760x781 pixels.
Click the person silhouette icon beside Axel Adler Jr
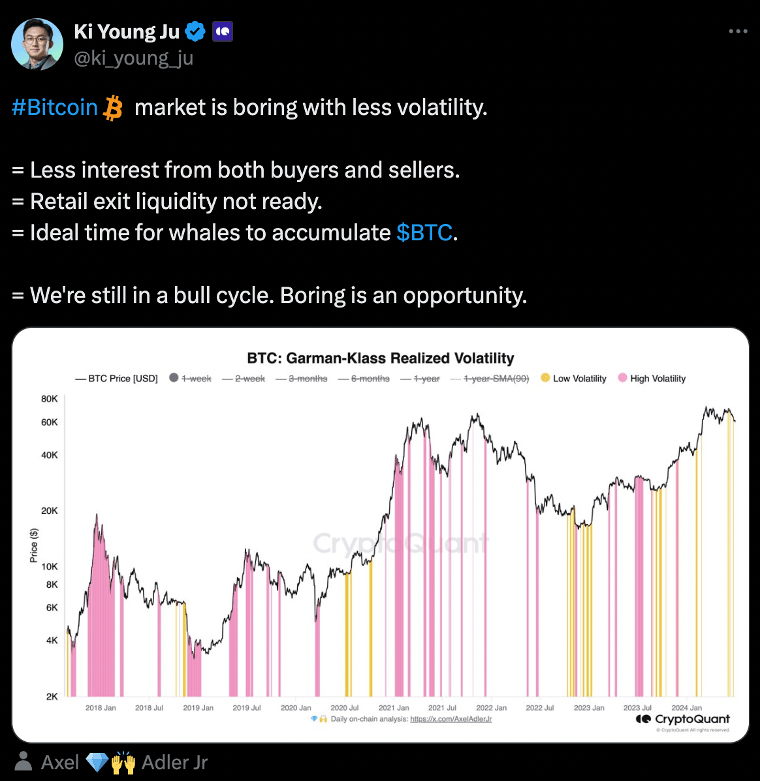[24, 762]
